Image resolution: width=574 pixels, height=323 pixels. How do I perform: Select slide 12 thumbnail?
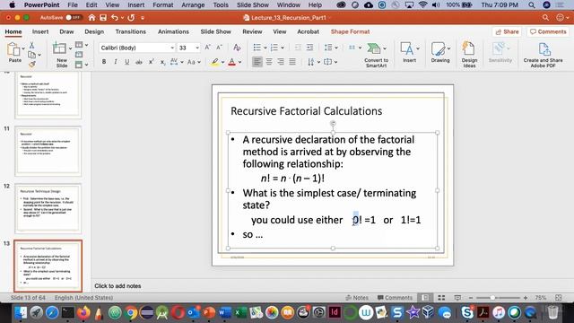point(48,208)
